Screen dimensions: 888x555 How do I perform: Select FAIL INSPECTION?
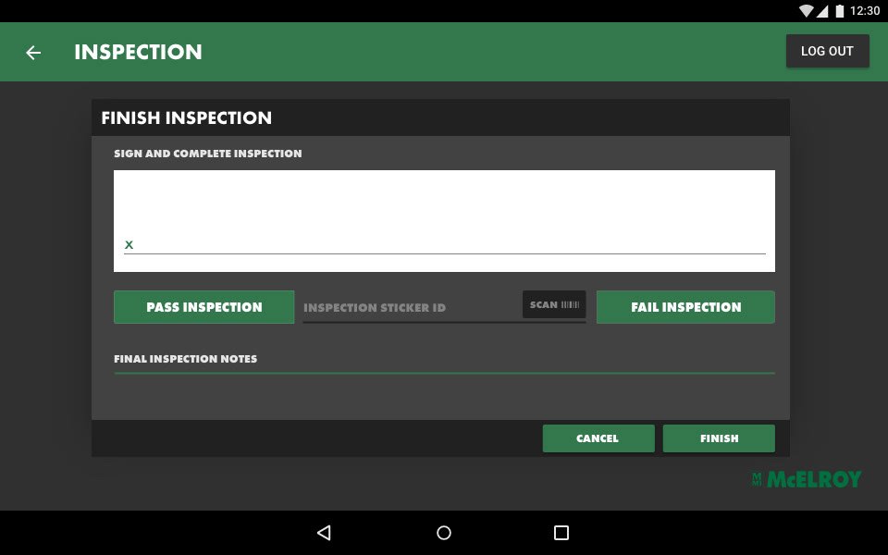[685, 307]
